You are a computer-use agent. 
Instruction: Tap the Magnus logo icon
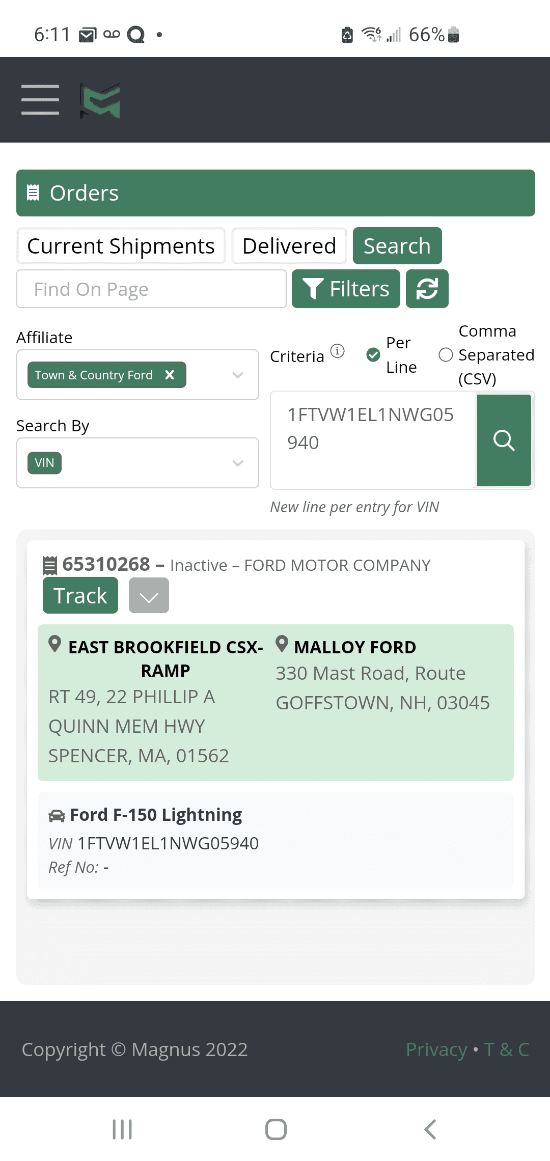coord(100,100)
